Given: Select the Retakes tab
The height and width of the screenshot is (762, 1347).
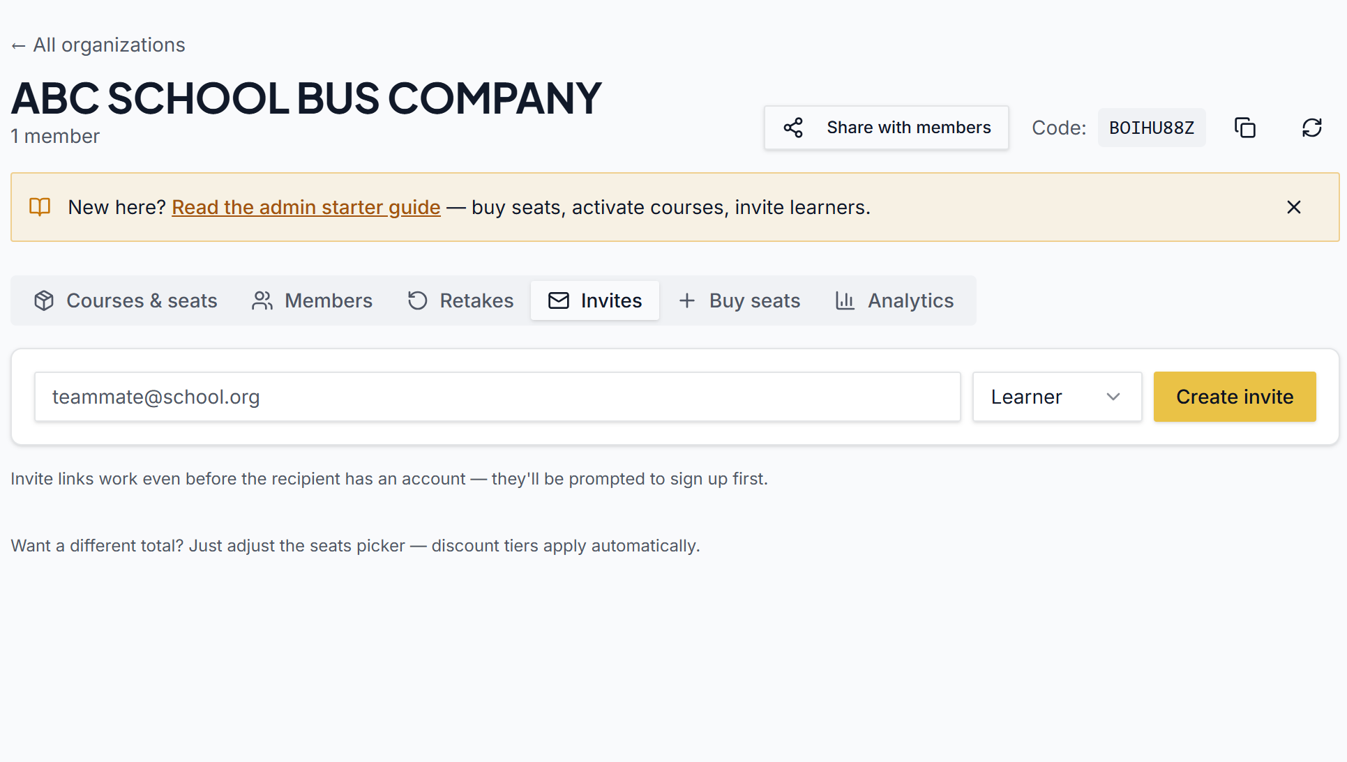Looking at the screenshot, I should pyautogui.click(x=460, y=300).
